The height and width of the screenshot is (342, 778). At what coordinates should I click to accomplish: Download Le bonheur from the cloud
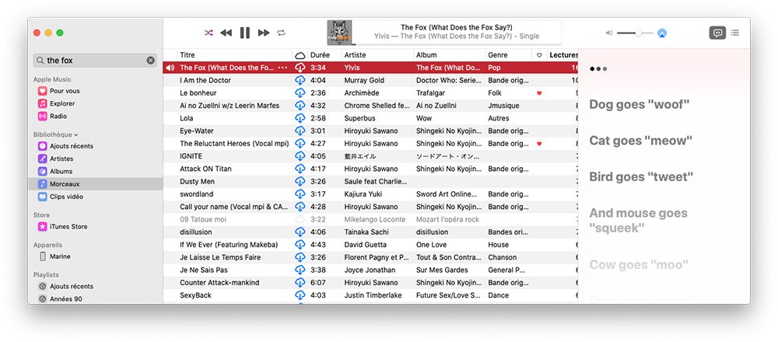click(x=300, y=92)
